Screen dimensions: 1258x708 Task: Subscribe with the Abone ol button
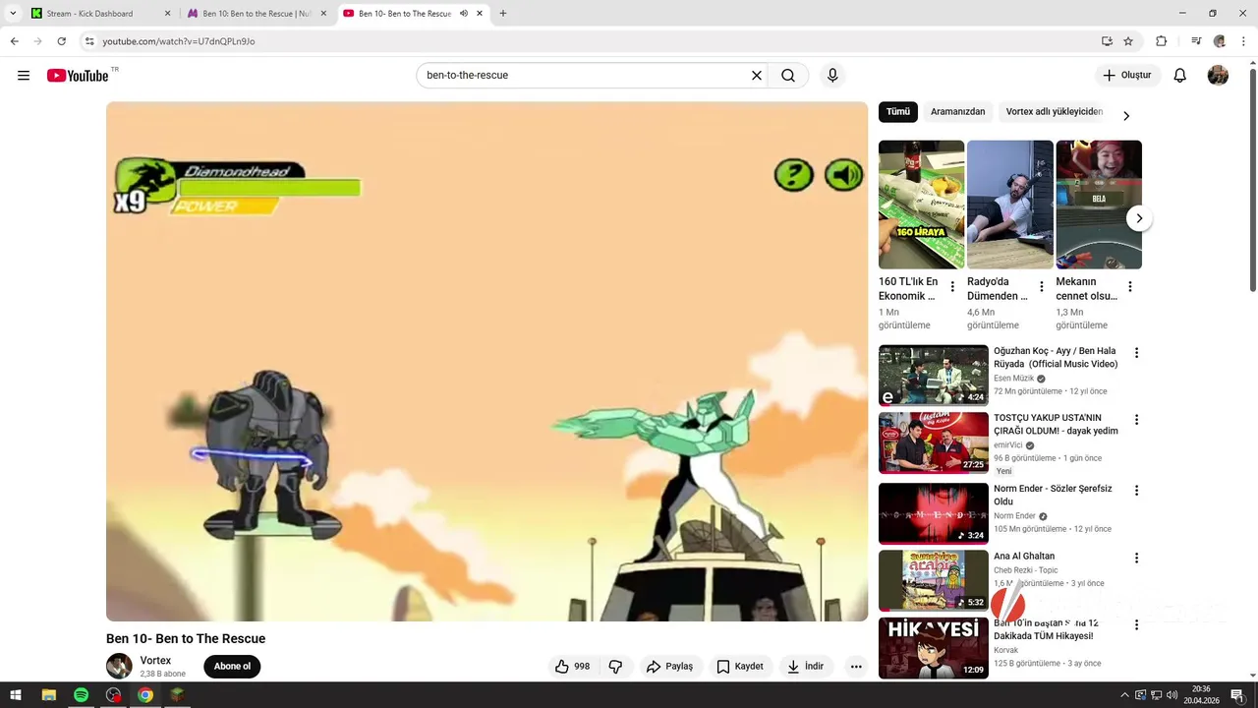(232, 667)
